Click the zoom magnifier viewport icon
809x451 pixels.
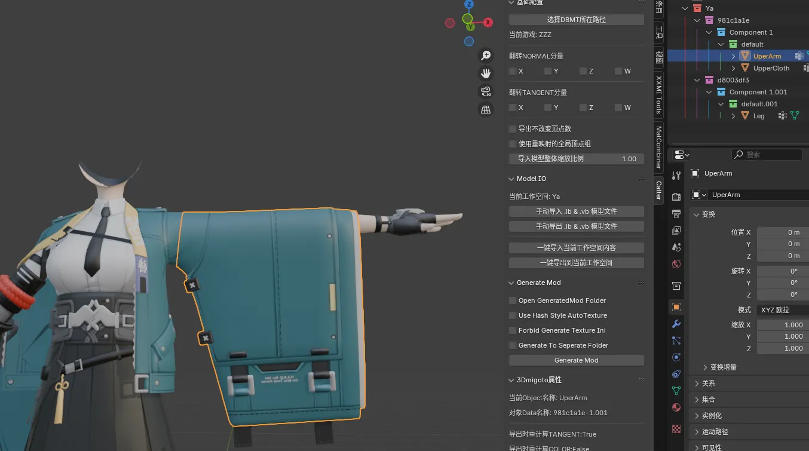(x=486, y=56)
